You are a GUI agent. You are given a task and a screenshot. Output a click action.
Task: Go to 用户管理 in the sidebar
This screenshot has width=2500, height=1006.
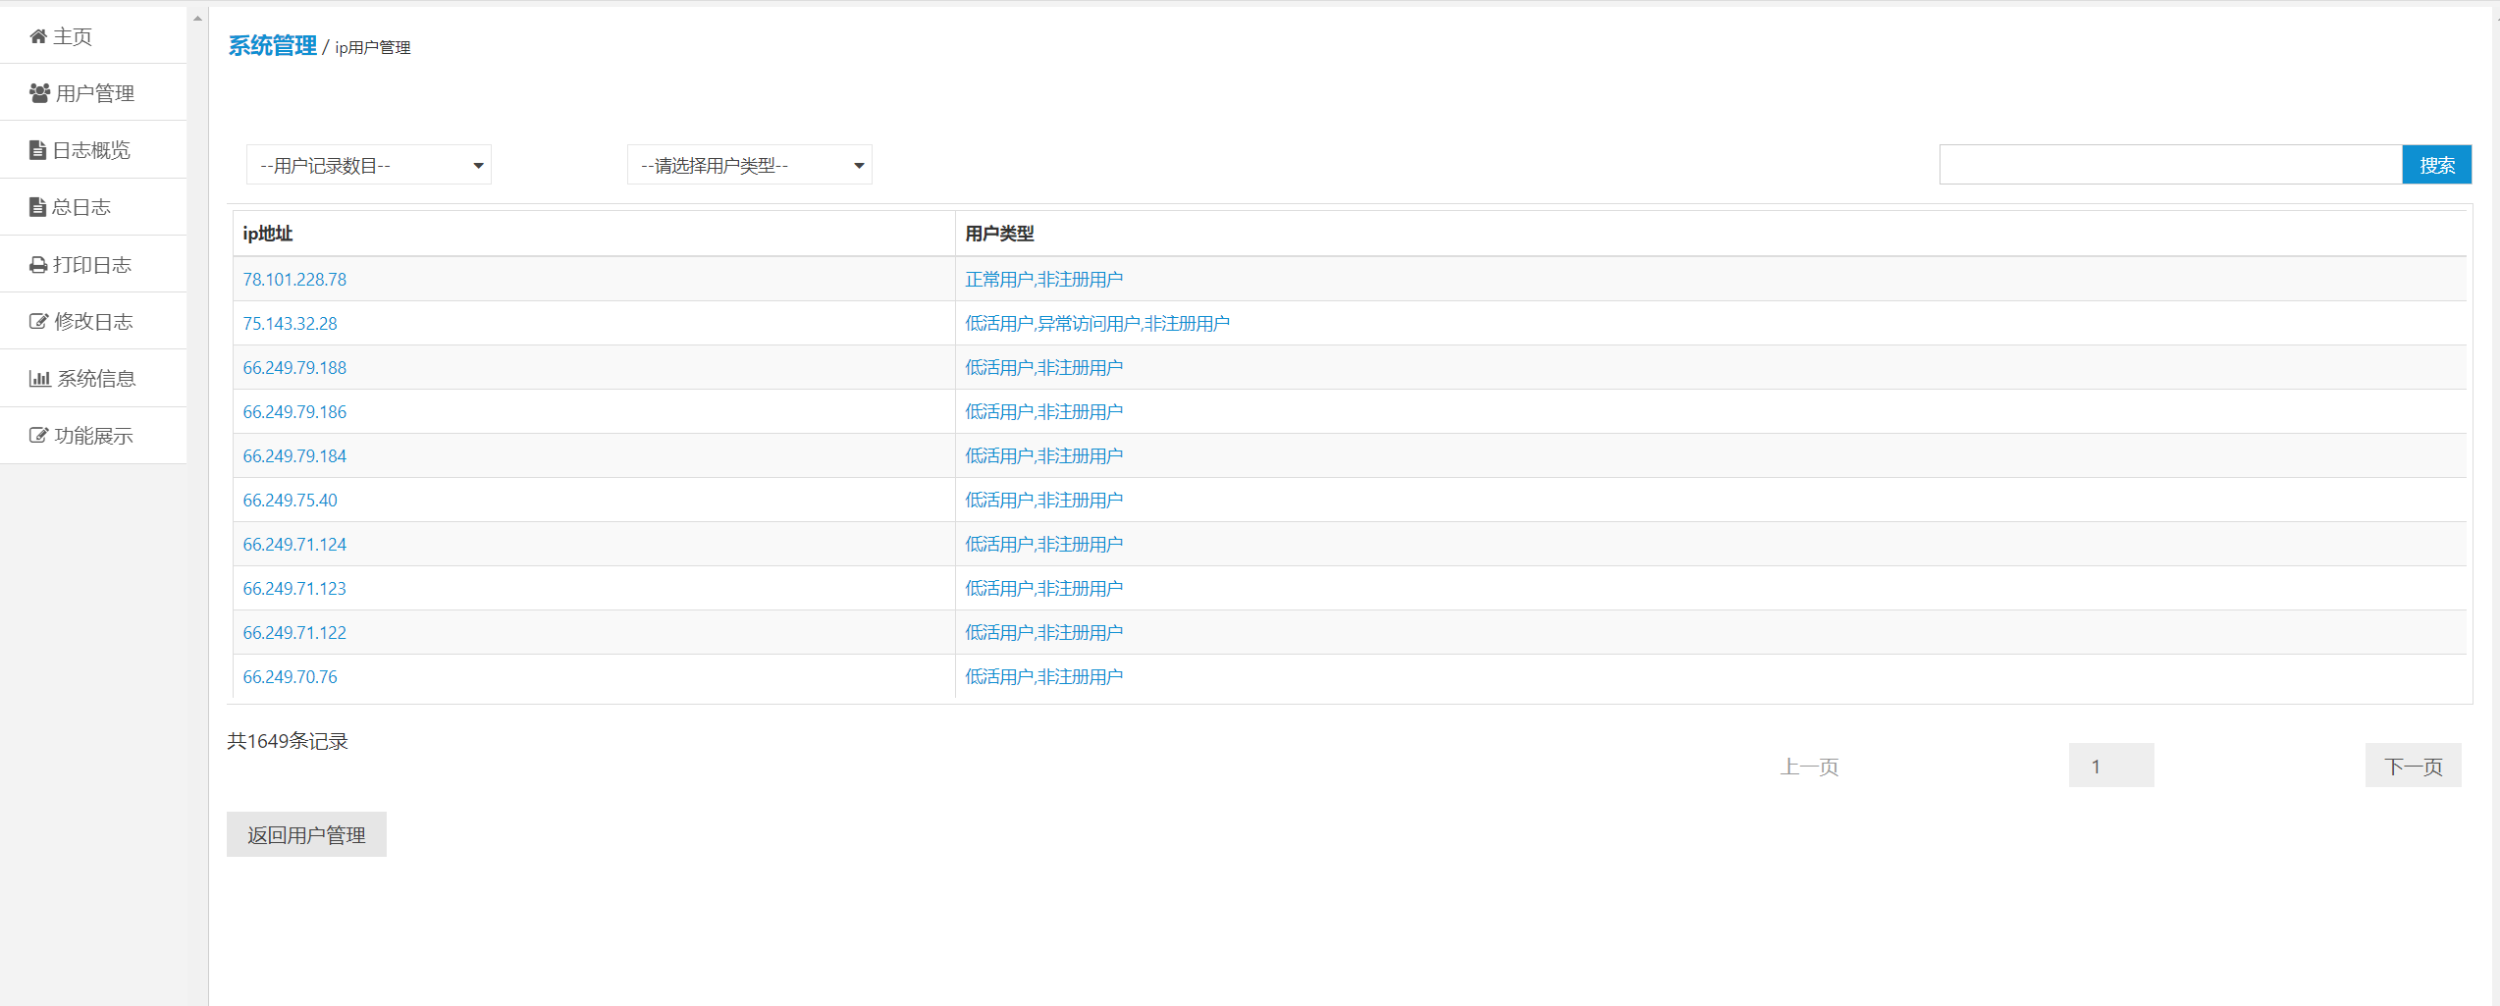click(x=93, y=93)
